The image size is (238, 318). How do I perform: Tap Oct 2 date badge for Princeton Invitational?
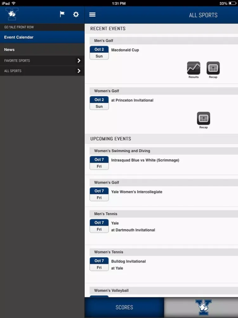[99, 103]
